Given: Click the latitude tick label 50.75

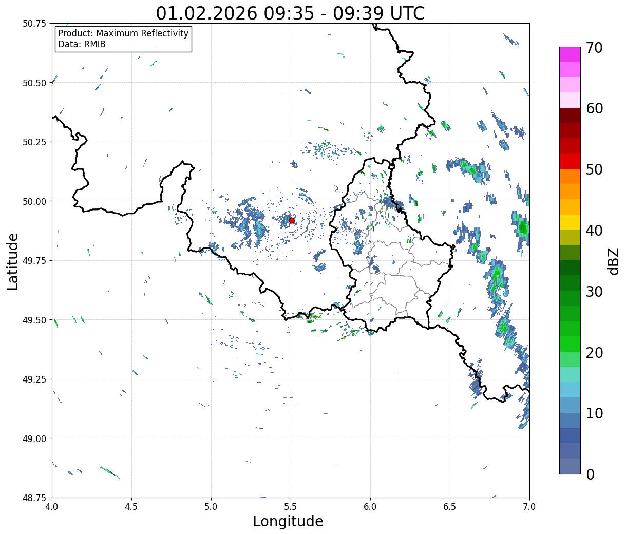Looking at the screenshot, I should tap(34, 24).
